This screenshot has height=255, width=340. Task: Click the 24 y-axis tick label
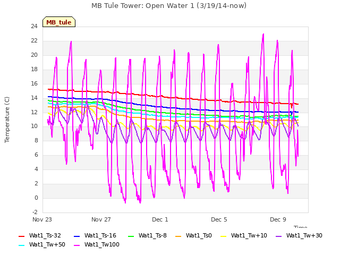pos(34,27)
